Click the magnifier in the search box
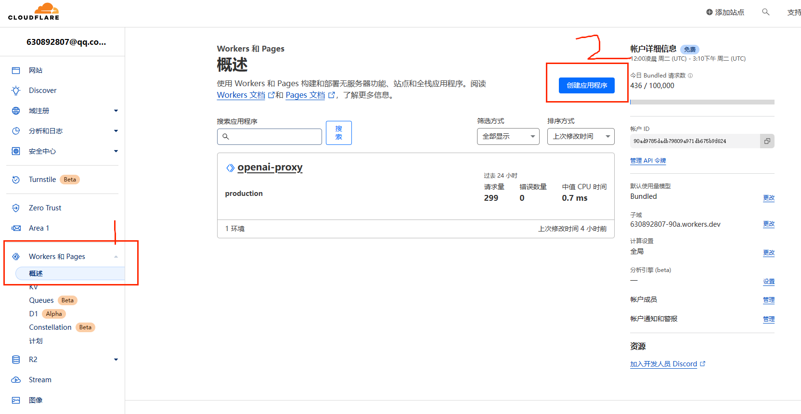The height and width of the screenshot is (414, 801). pos(226,137)
